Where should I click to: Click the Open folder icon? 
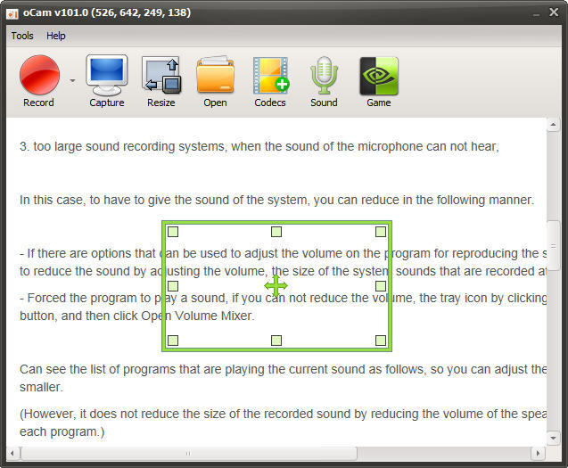215,75
